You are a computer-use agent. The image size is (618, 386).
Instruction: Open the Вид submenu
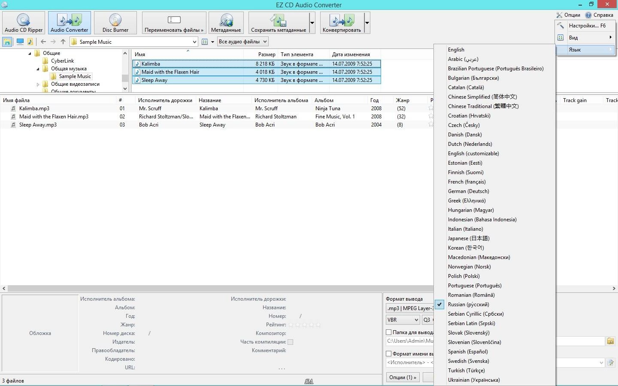pyautogui.click(x=585, y=38)
